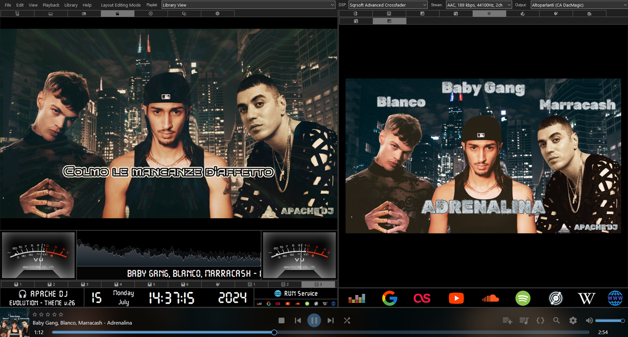Open settings via the gear icon
The width and height of the screenshot is (628, 337).
(x=573, y=320)
